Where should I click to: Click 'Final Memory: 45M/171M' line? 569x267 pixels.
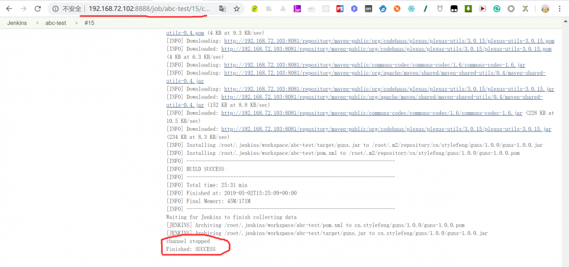(208, 202)
